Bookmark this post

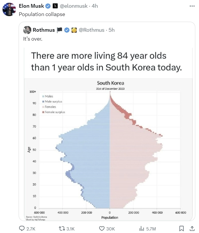(x=182, y=228)
